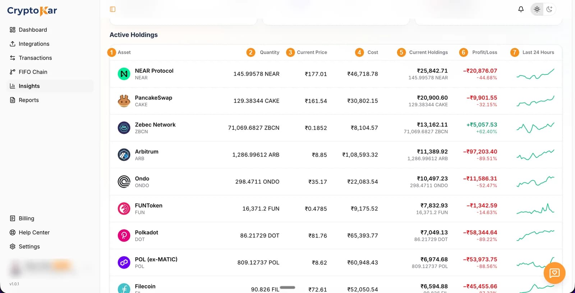Click FUNToken coin icon
575x293 pixels.
pos(124,209)
